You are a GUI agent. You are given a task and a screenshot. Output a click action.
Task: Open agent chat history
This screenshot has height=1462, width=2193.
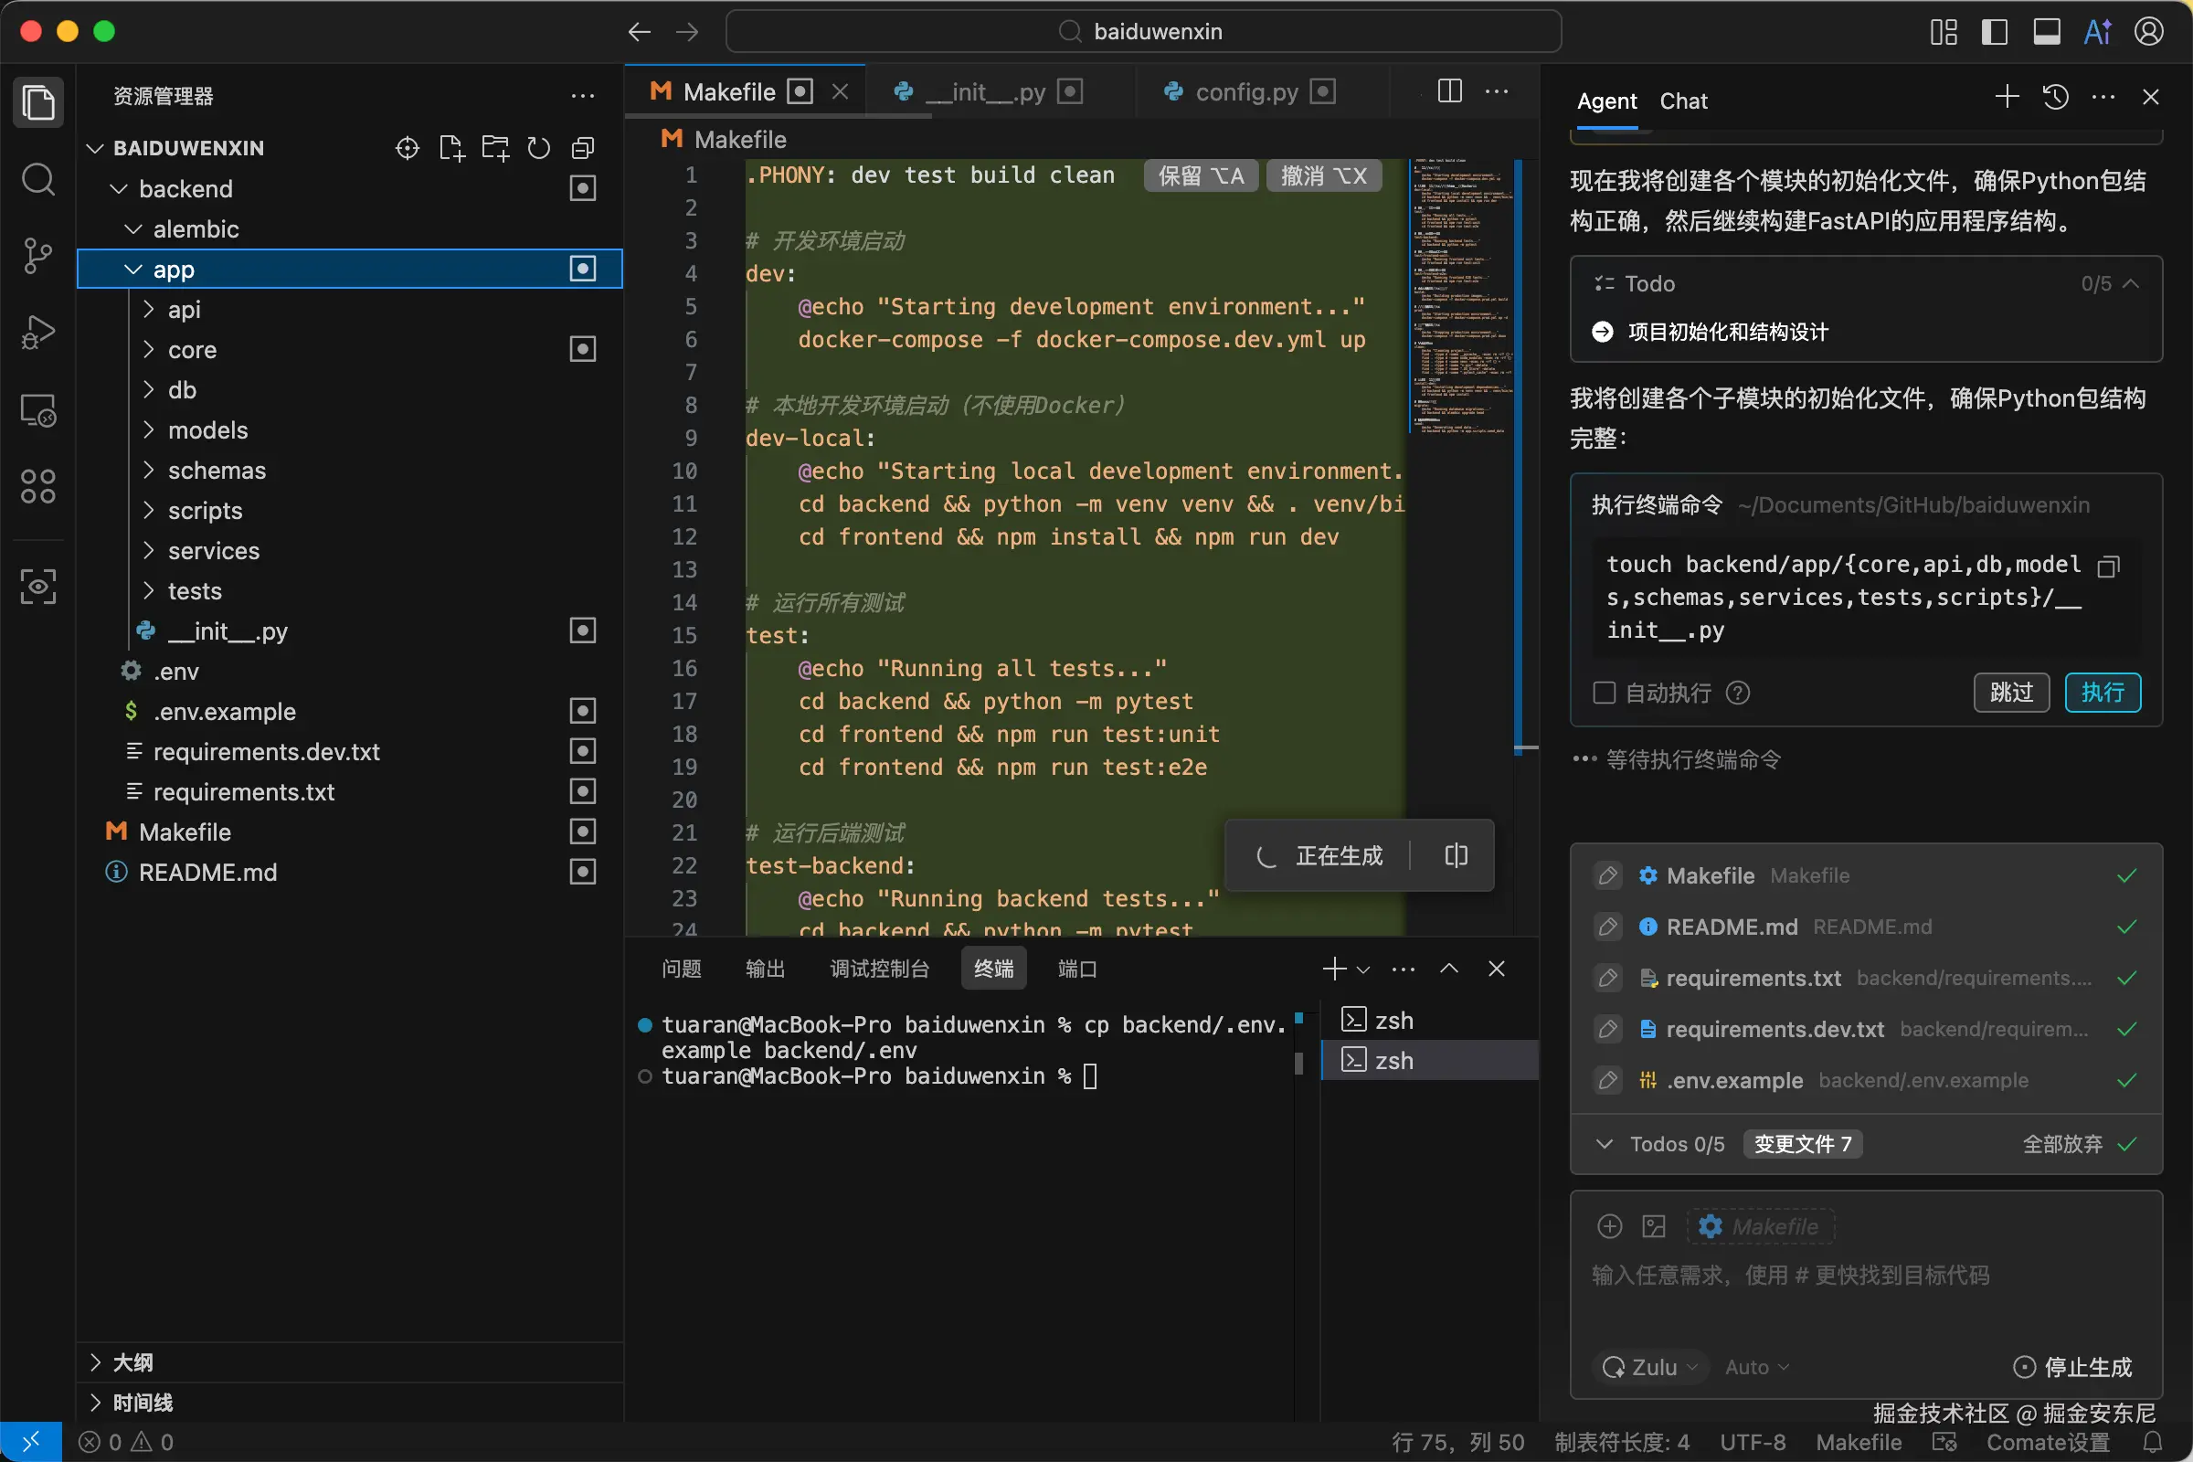(x=2056, y=97)
